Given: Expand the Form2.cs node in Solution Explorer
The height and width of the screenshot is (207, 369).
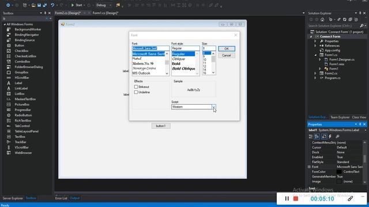Looking at the screenshot, I should [315, 73].
